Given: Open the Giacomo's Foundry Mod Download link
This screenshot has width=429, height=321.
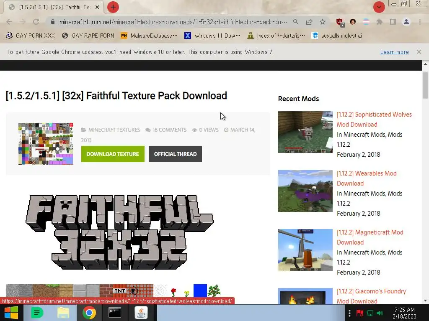Looking at the screenshot, I should coord(371,296).
